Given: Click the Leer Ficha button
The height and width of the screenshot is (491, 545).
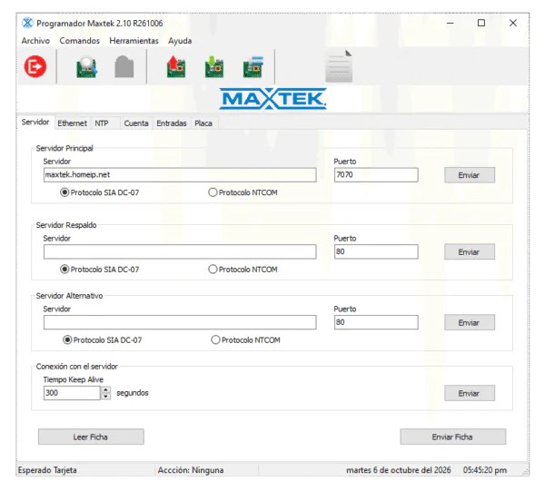Looking at the screenshot, I should (91, 437).
